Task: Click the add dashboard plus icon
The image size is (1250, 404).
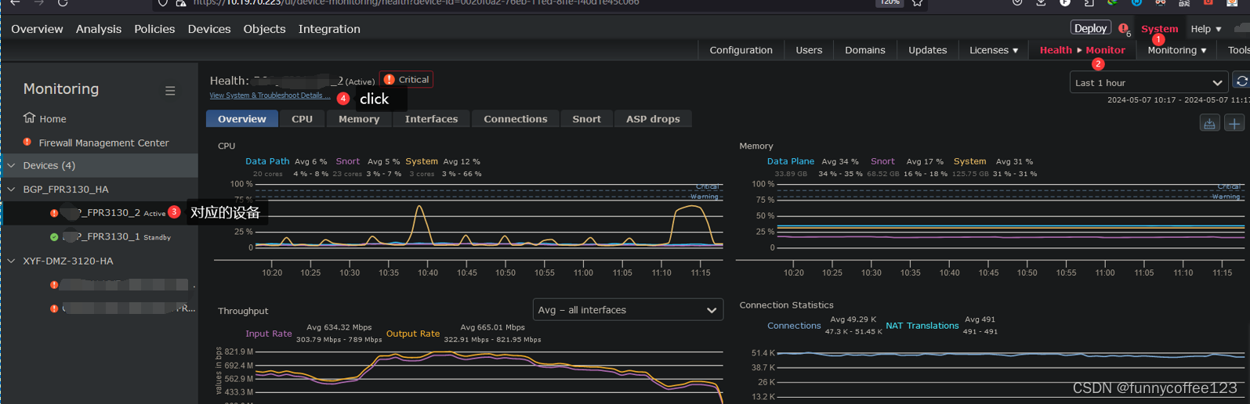Action: [1234, 124]
